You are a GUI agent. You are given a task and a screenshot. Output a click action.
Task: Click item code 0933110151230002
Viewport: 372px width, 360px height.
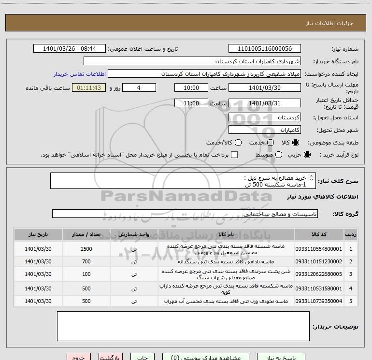click(319, 261)
